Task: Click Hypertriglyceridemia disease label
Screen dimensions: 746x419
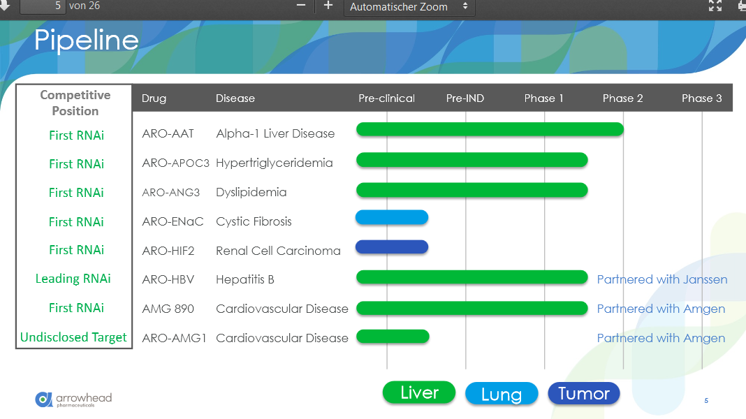Action: coord(274,163)
